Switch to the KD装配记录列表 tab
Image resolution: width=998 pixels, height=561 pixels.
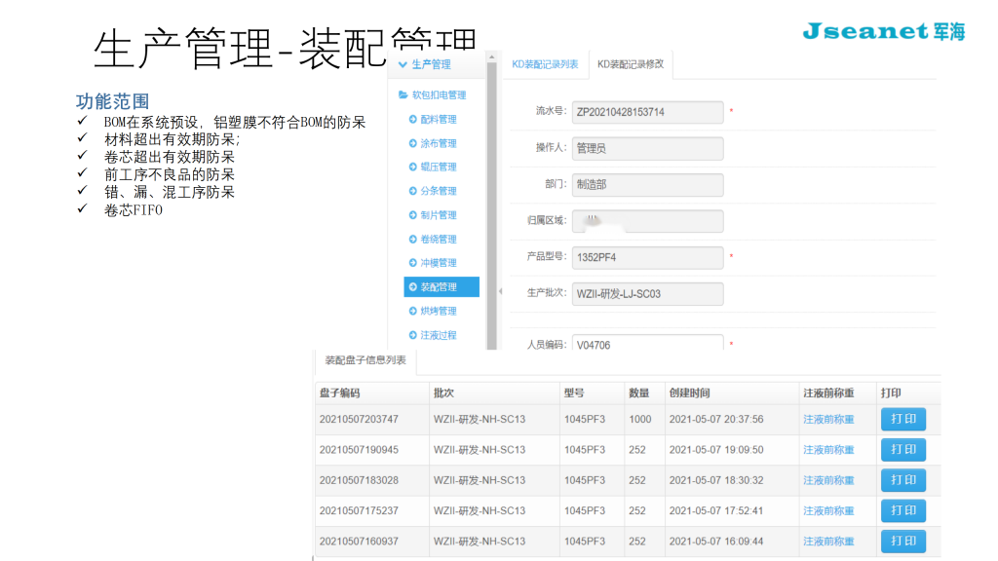[545, 64]
